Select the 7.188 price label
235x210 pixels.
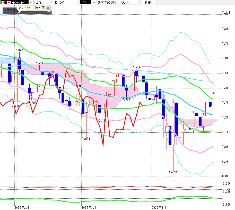click(103, 121)
